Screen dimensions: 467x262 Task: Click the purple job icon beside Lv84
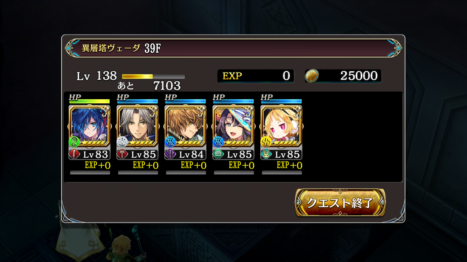pos(170,154)
